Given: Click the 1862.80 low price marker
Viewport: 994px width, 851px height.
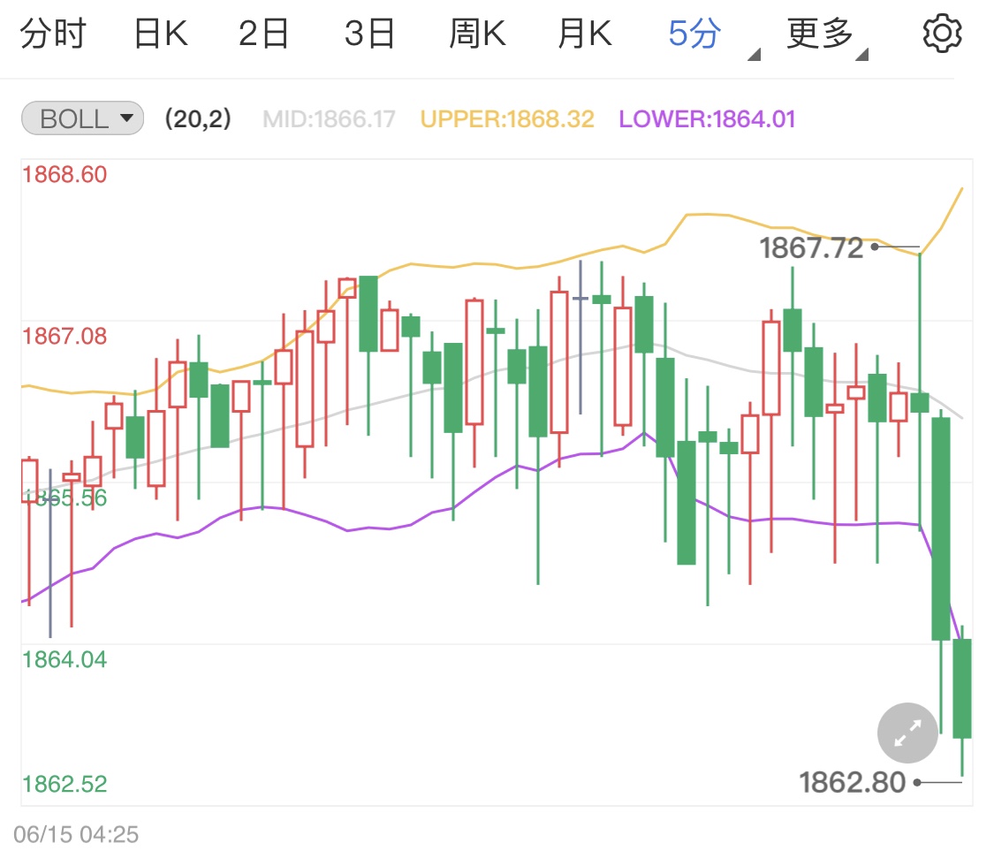Looking at the screenshot, I should [x=852, y=782].
